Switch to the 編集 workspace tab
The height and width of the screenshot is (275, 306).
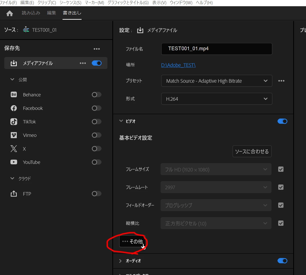pyautogui.click(x=52, y=13)
